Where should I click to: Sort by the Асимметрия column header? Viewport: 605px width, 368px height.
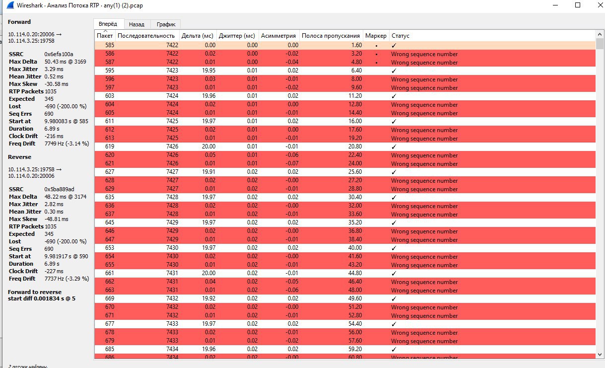coord(279,36)
